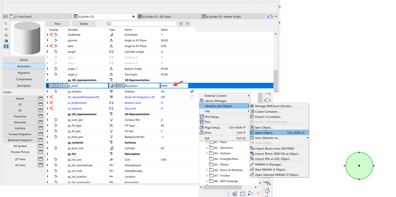Open 2D View window icon
The width and height of the screenshot is (396, 197).
click(40, 159)
